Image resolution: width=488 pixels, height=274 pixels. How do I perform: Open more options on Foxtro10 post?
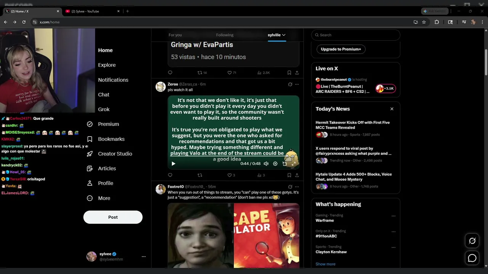297,187
